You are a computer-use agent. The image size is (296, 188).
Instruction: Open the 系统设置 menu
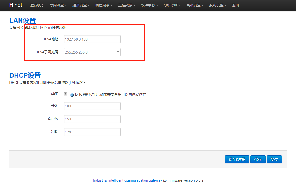(x=218, y=5)
